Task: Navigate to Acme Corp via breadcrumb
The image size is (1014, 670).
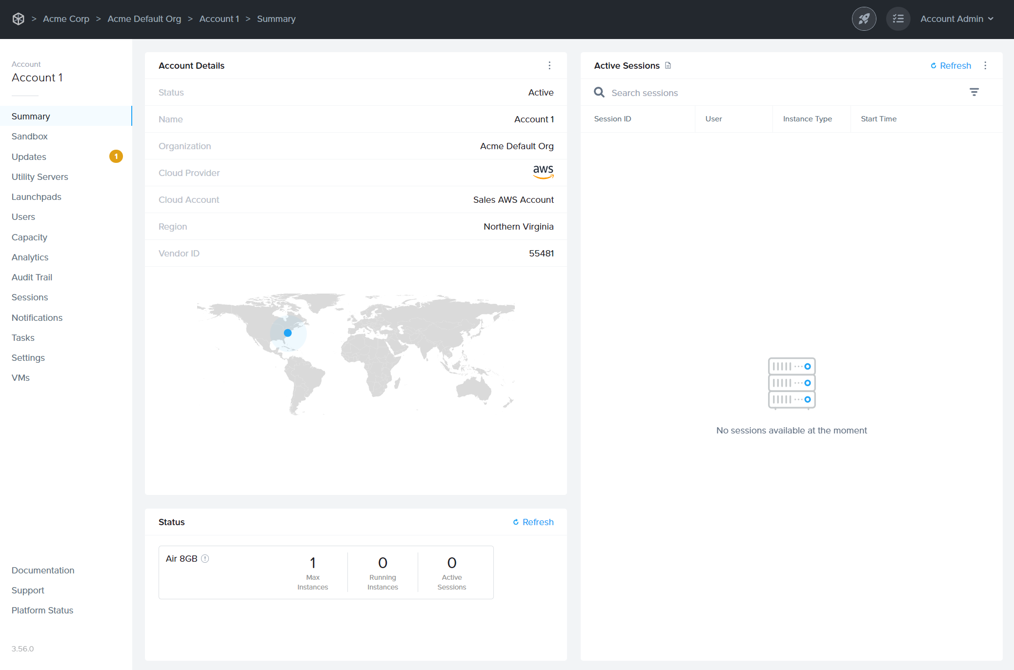Action: pyautogui.click(x=66, y=19)
